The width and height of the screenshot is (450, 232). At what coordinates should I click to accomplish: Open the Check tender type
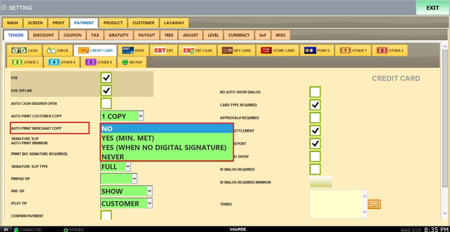coord(58,50)
